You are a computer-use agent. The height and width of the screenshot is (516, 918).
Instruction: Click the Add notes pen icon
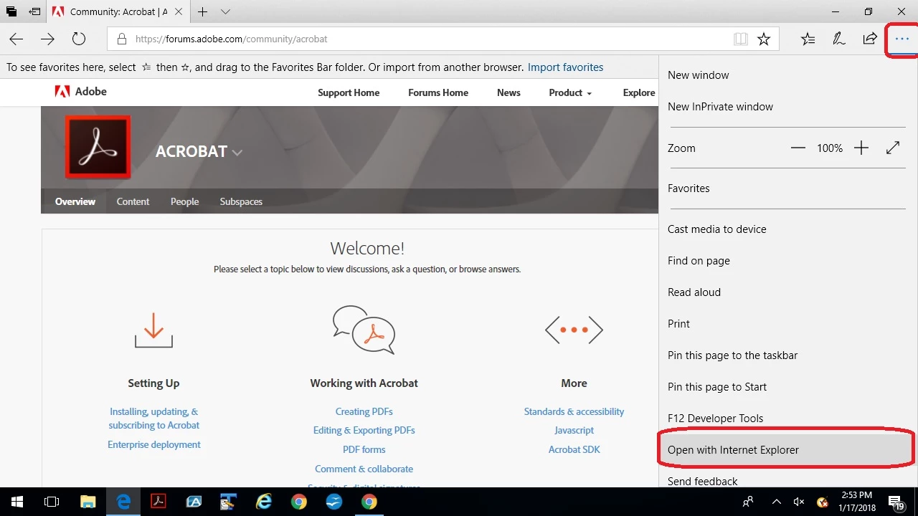(x=838, y=39)
